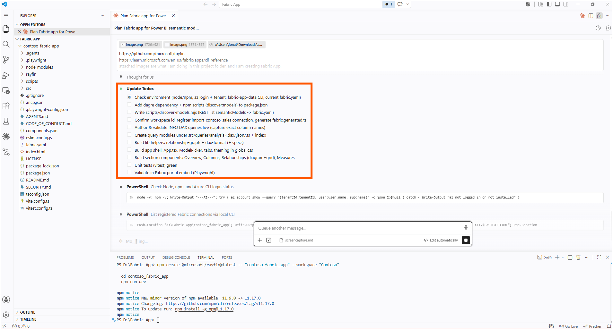
Task: Open new terminal profile dropdown arrow
Action: tap(563, 257)
